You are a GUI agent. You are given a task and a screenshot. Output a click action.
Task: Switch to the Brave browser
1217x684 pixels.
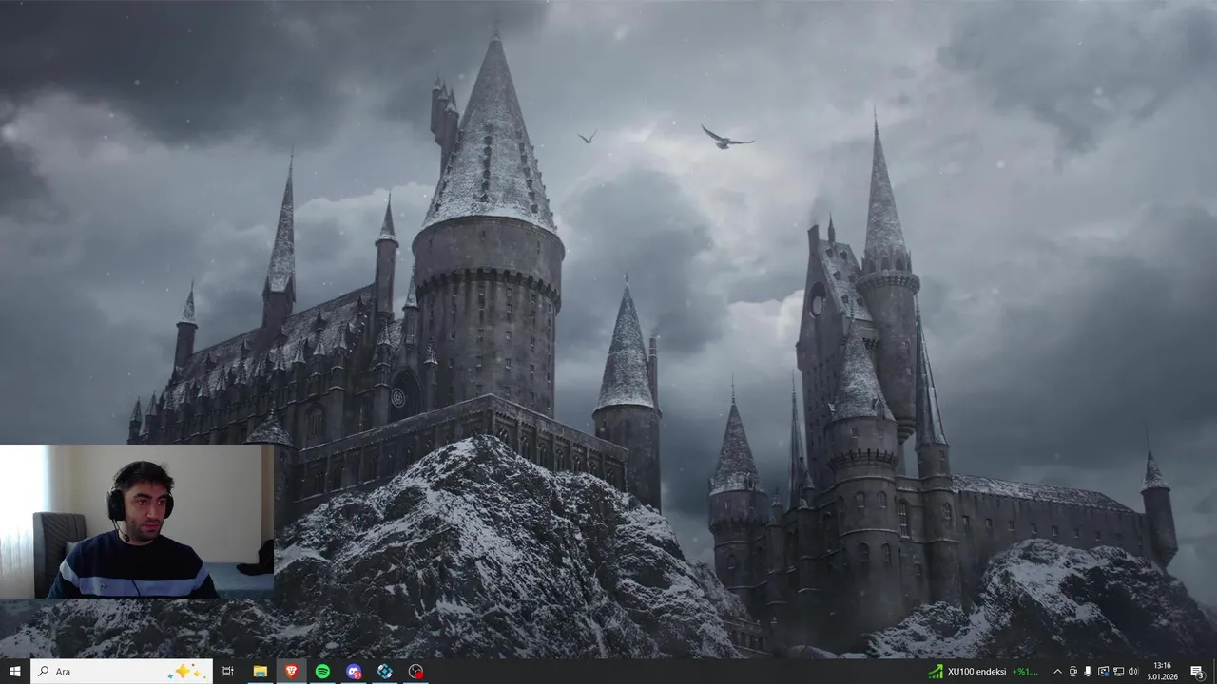pyautogui.click(x=291, y=671)
